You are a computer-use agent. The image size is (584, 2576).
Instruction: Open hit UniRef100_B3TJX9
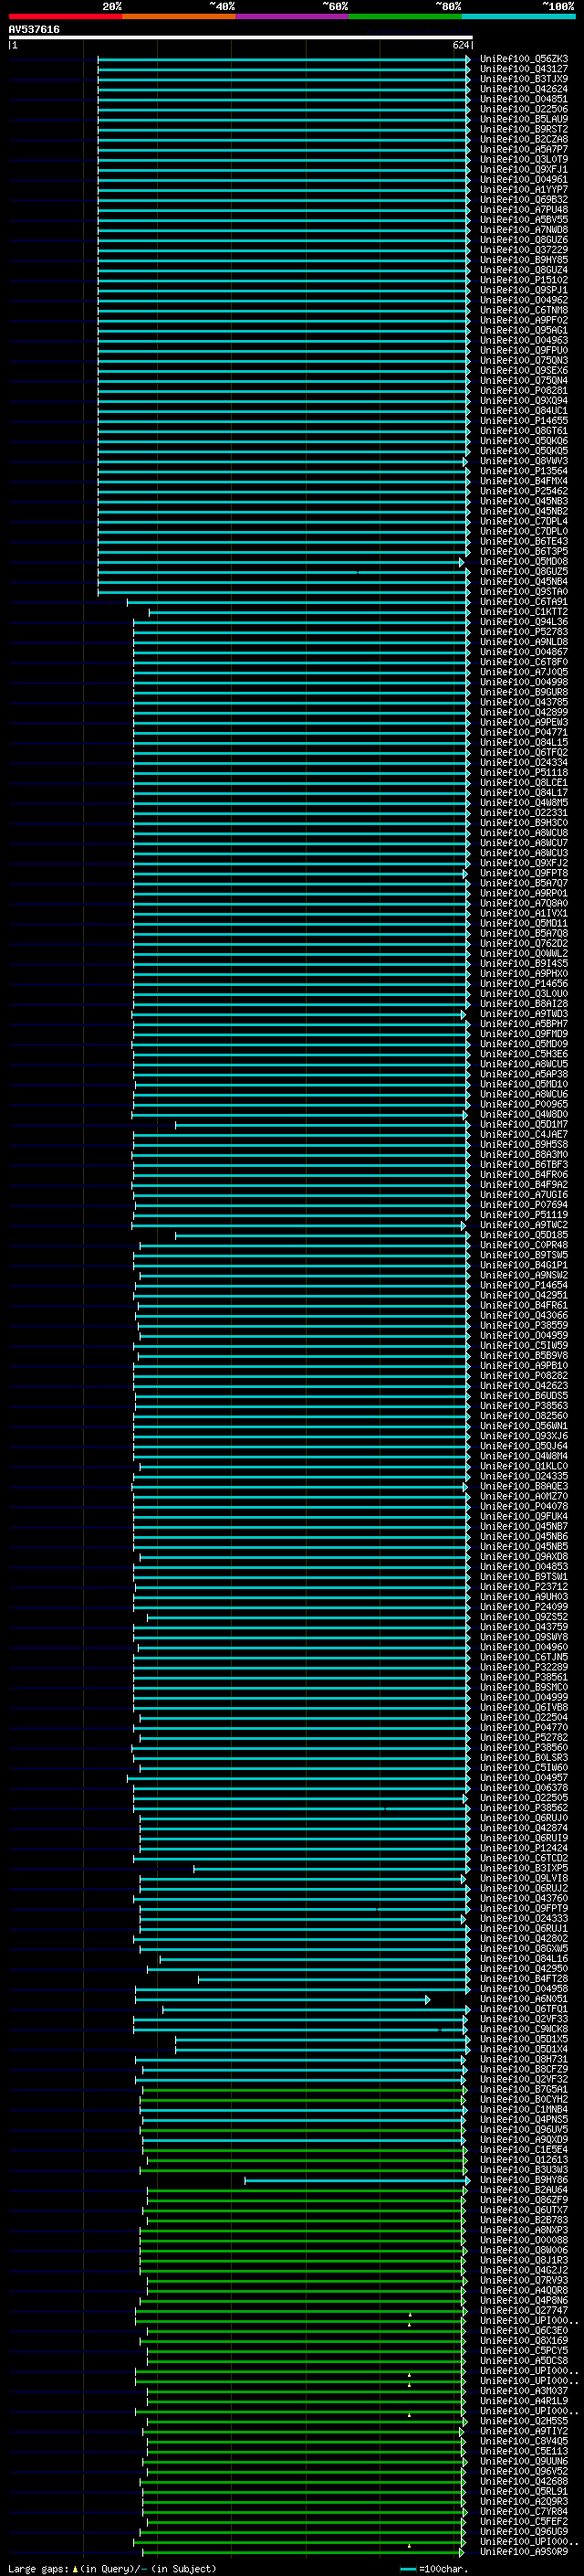pyautogui.click(x=524, y=79)
